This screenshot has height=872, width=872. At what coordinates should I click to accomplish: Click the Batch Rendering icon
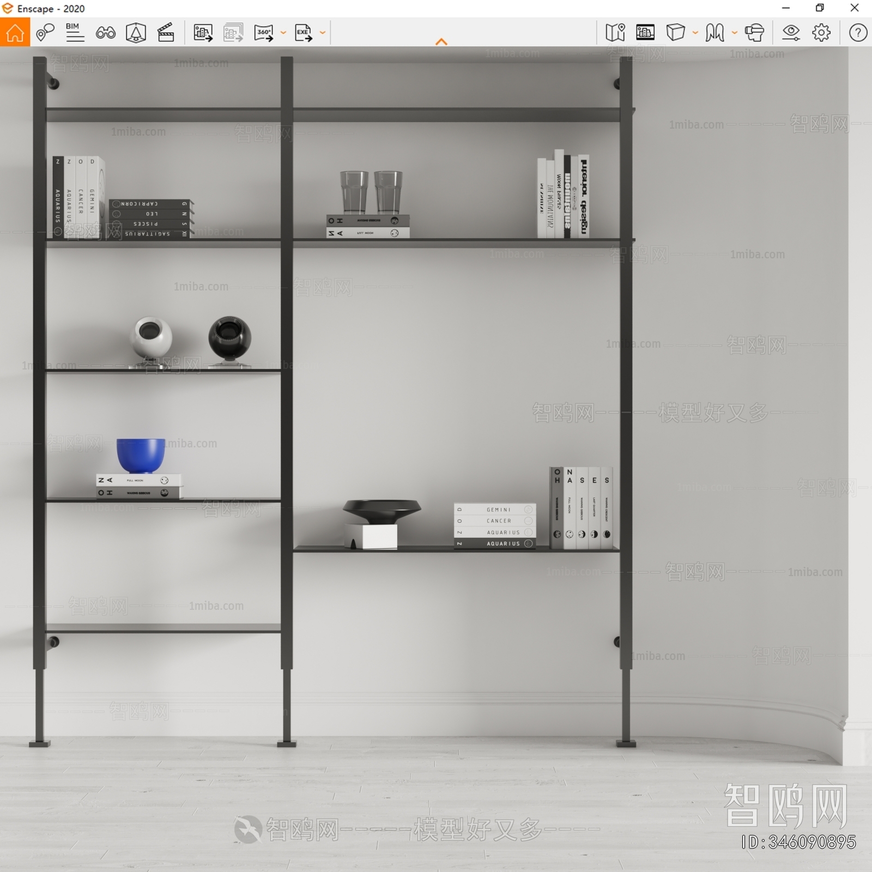click(x=233, y=33)
